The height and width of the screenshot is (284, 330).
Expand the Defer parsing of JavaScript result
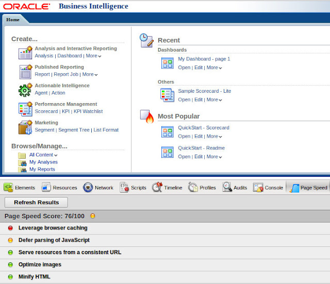point(165,240)
